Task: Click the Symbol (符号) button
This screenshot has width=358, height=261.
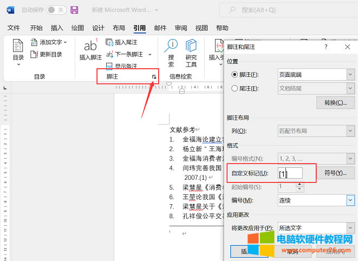Action: pyautogui.click(x=335, y=173)
